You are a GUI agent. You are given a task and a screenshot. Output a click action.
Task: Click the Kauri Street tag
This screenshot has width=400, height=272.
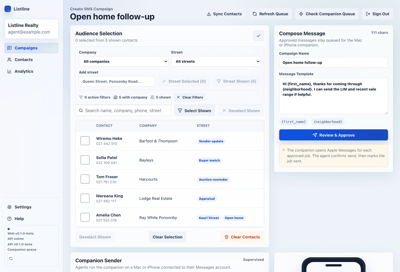209,218
